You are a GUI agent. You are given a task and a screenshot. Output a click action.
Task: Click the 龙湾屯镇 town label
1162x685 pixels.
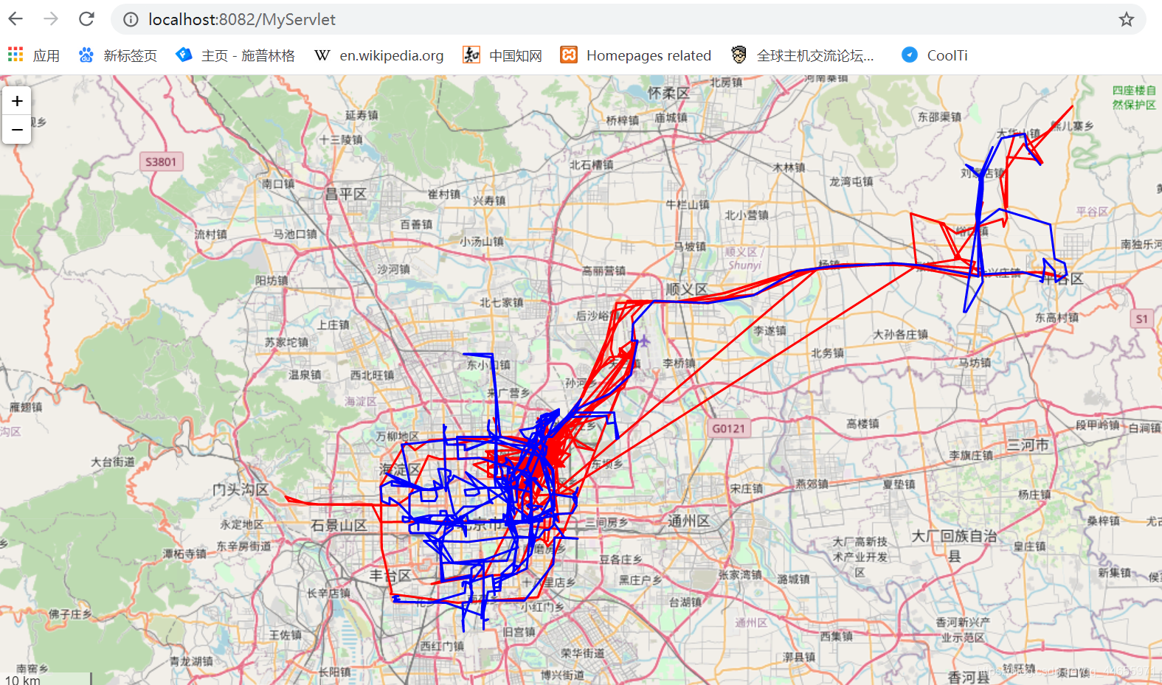(x=851, y=181)
